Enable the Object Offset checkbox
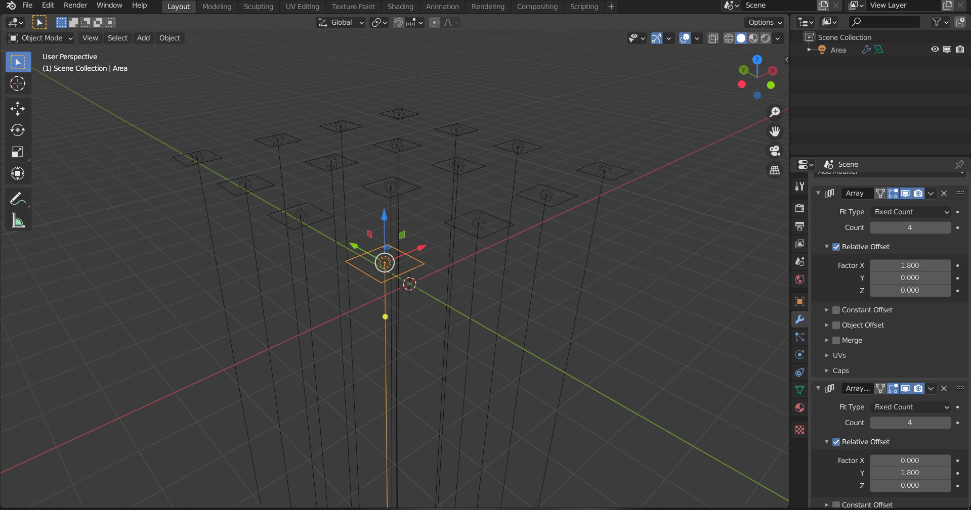 click(x=836, y=325)
